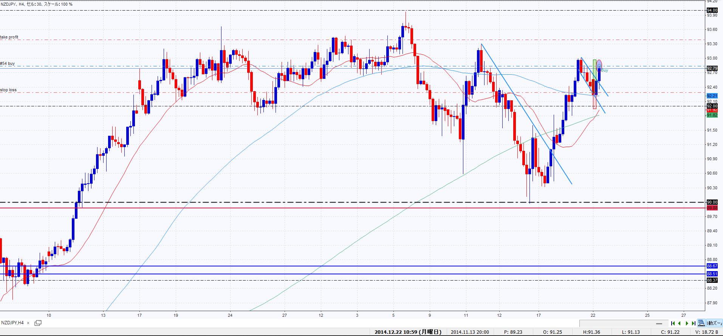Screen dimensions: 723x336
Task: Click the red 89.88 price level tag
Action: coord(712,208)
